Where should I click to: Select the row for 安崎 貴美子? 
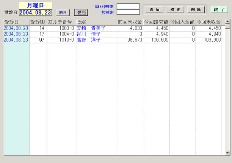[91, 28]
